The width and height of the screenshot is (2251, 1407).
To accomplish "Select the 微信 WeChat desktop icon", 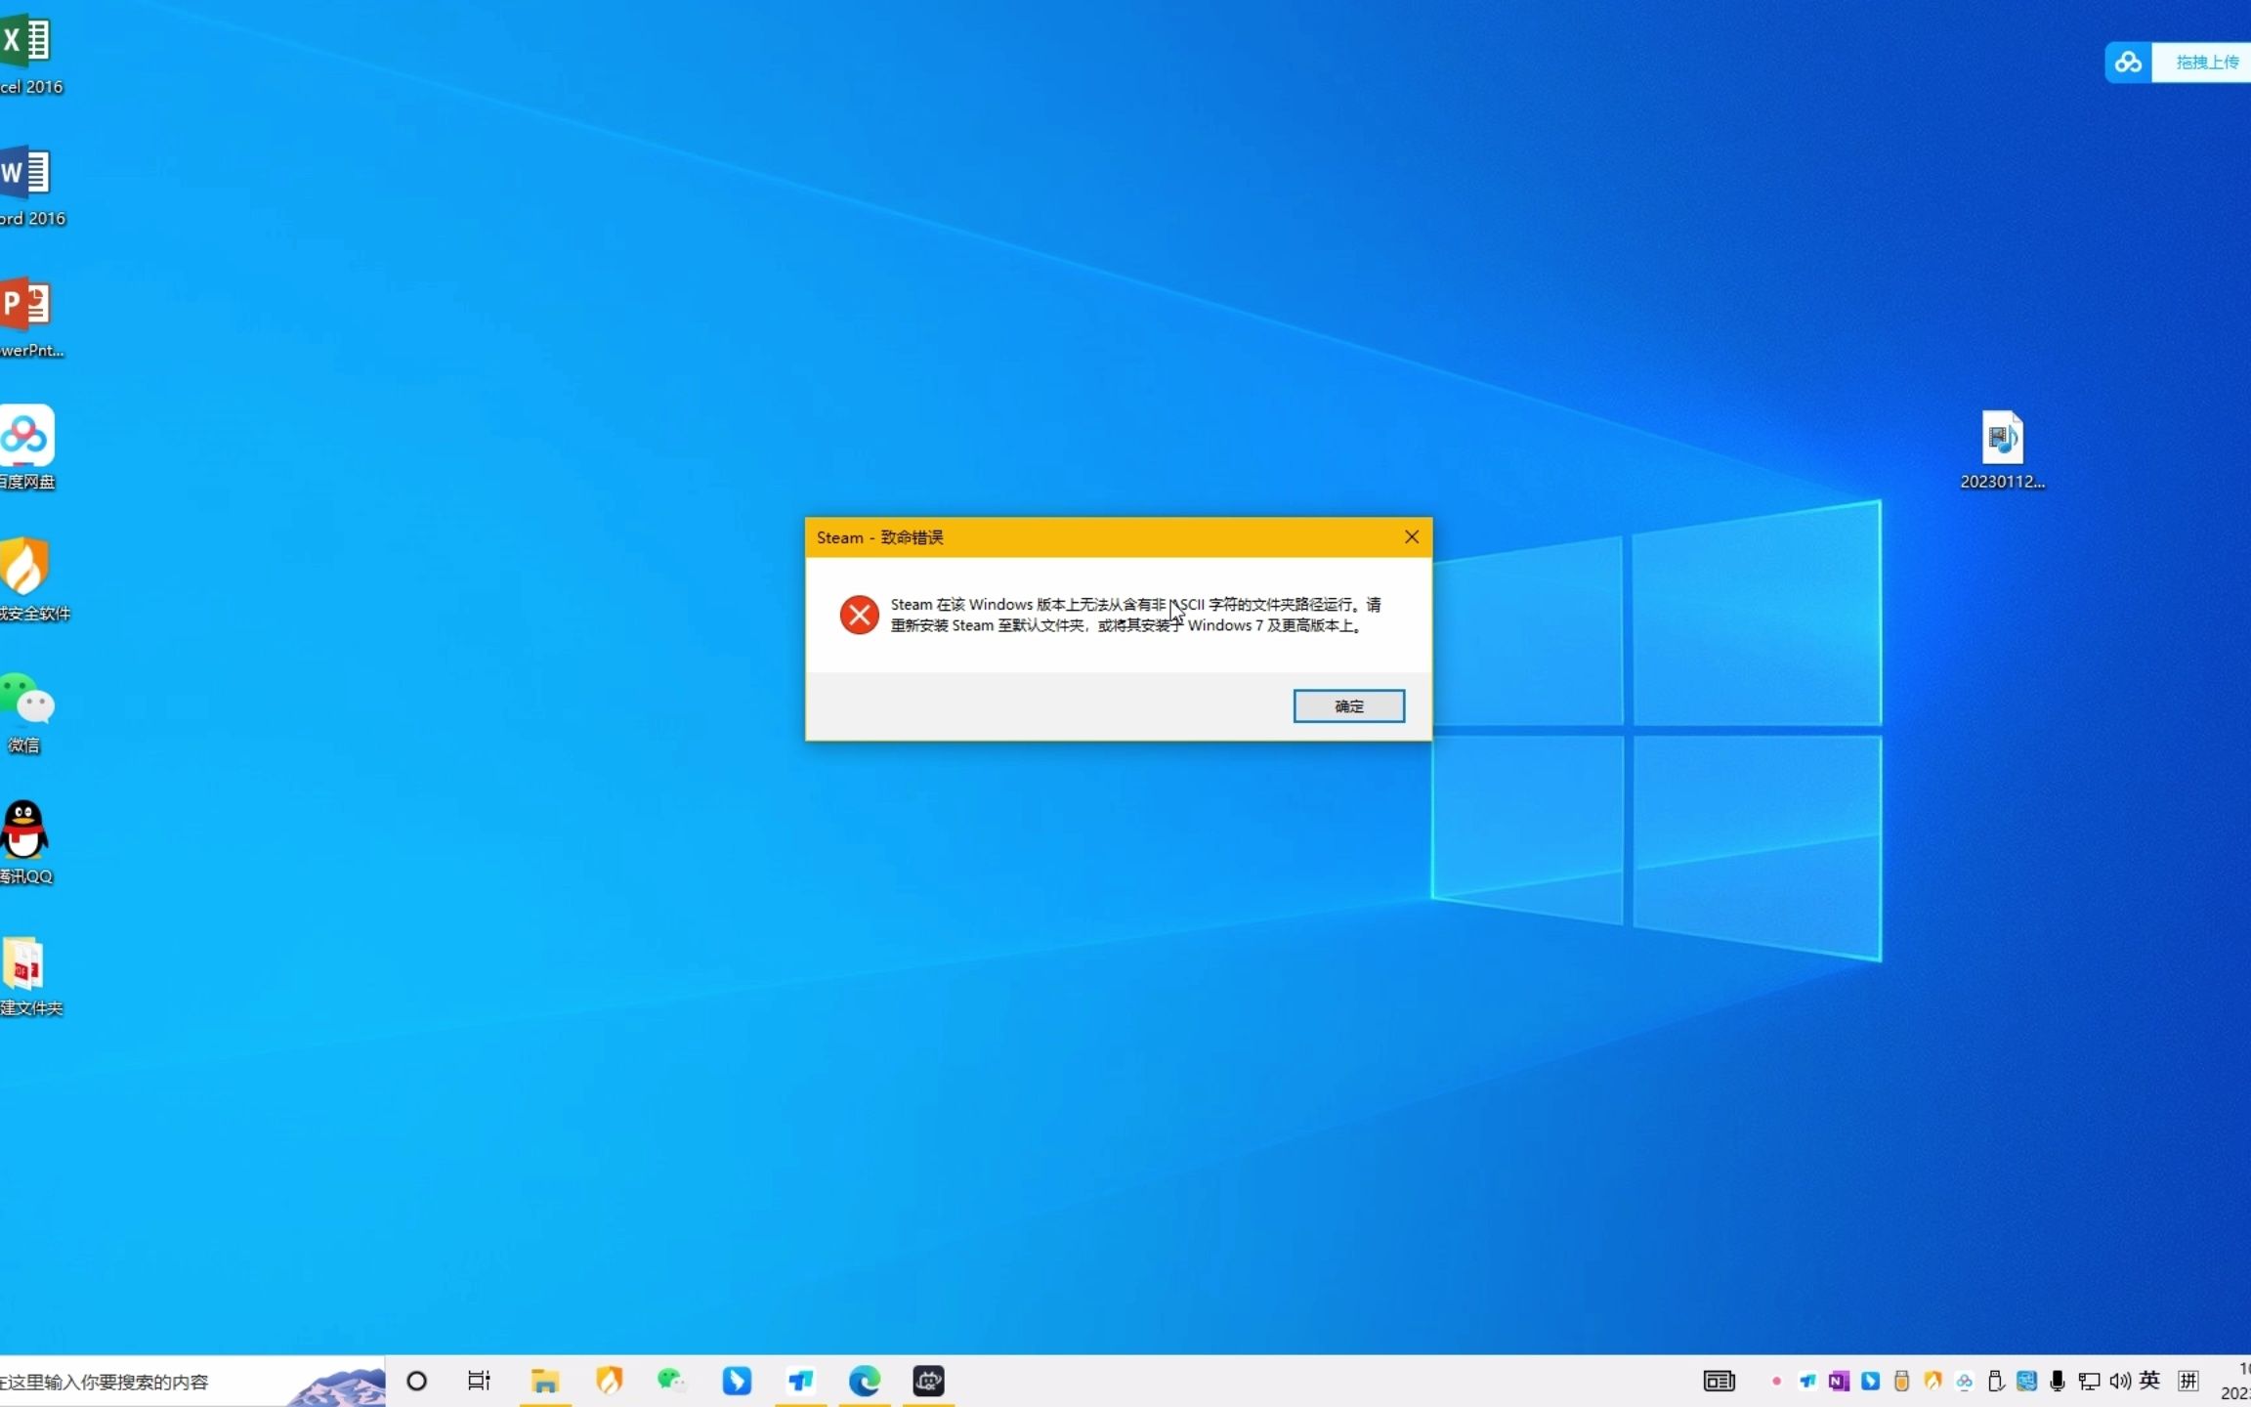I will pyautogui.click(x=27, y=713).
